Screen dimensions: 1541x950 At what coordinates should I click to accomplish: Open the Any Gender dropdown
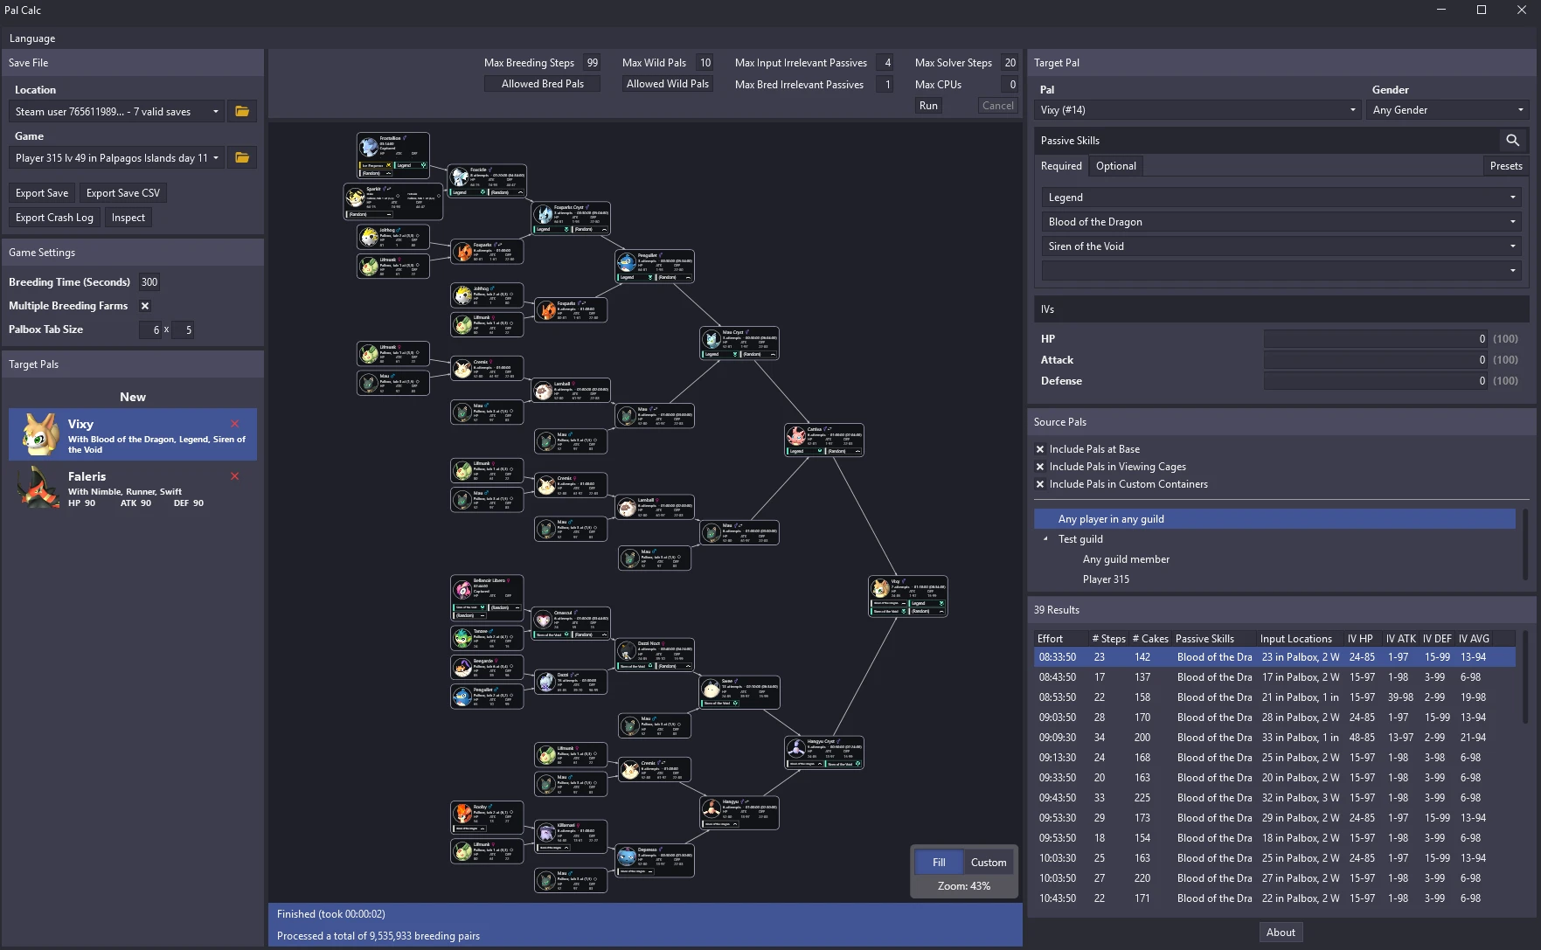pyautogui.click(x=1447, y=110)
